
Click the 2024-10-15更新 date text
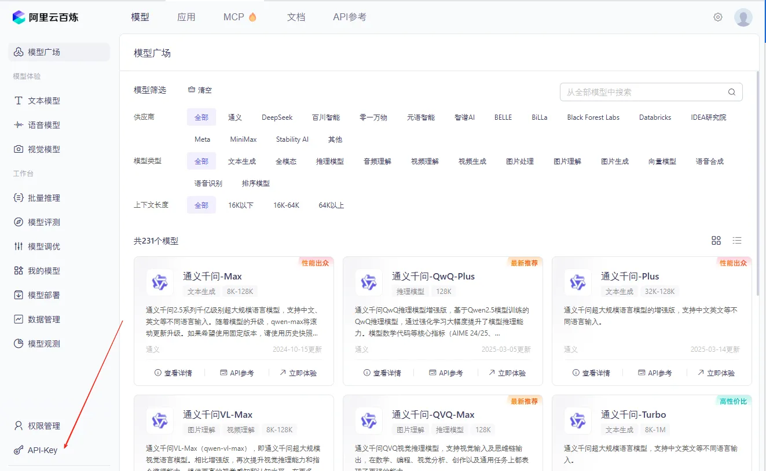click(297, 349)
